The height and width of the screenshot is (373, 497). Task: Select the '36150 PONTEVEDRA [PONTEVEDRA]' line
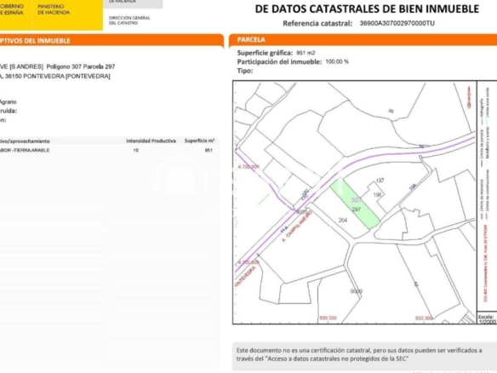(x=57, y=76)
